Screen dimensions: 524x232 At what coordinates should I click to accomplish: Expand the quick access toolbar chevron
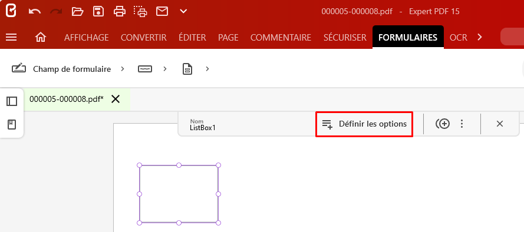(x=183, y=11)
